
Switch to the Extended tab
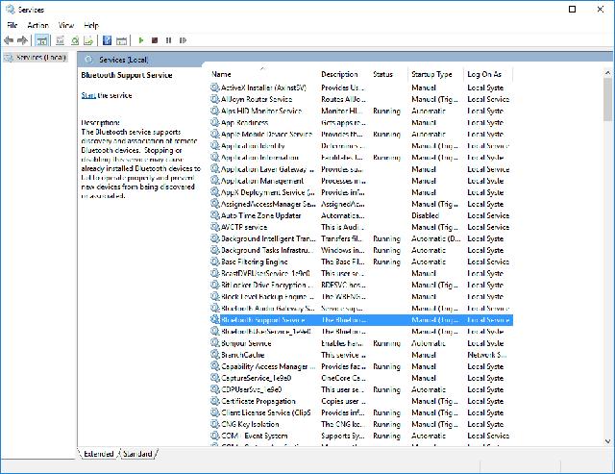pos(98,454)
